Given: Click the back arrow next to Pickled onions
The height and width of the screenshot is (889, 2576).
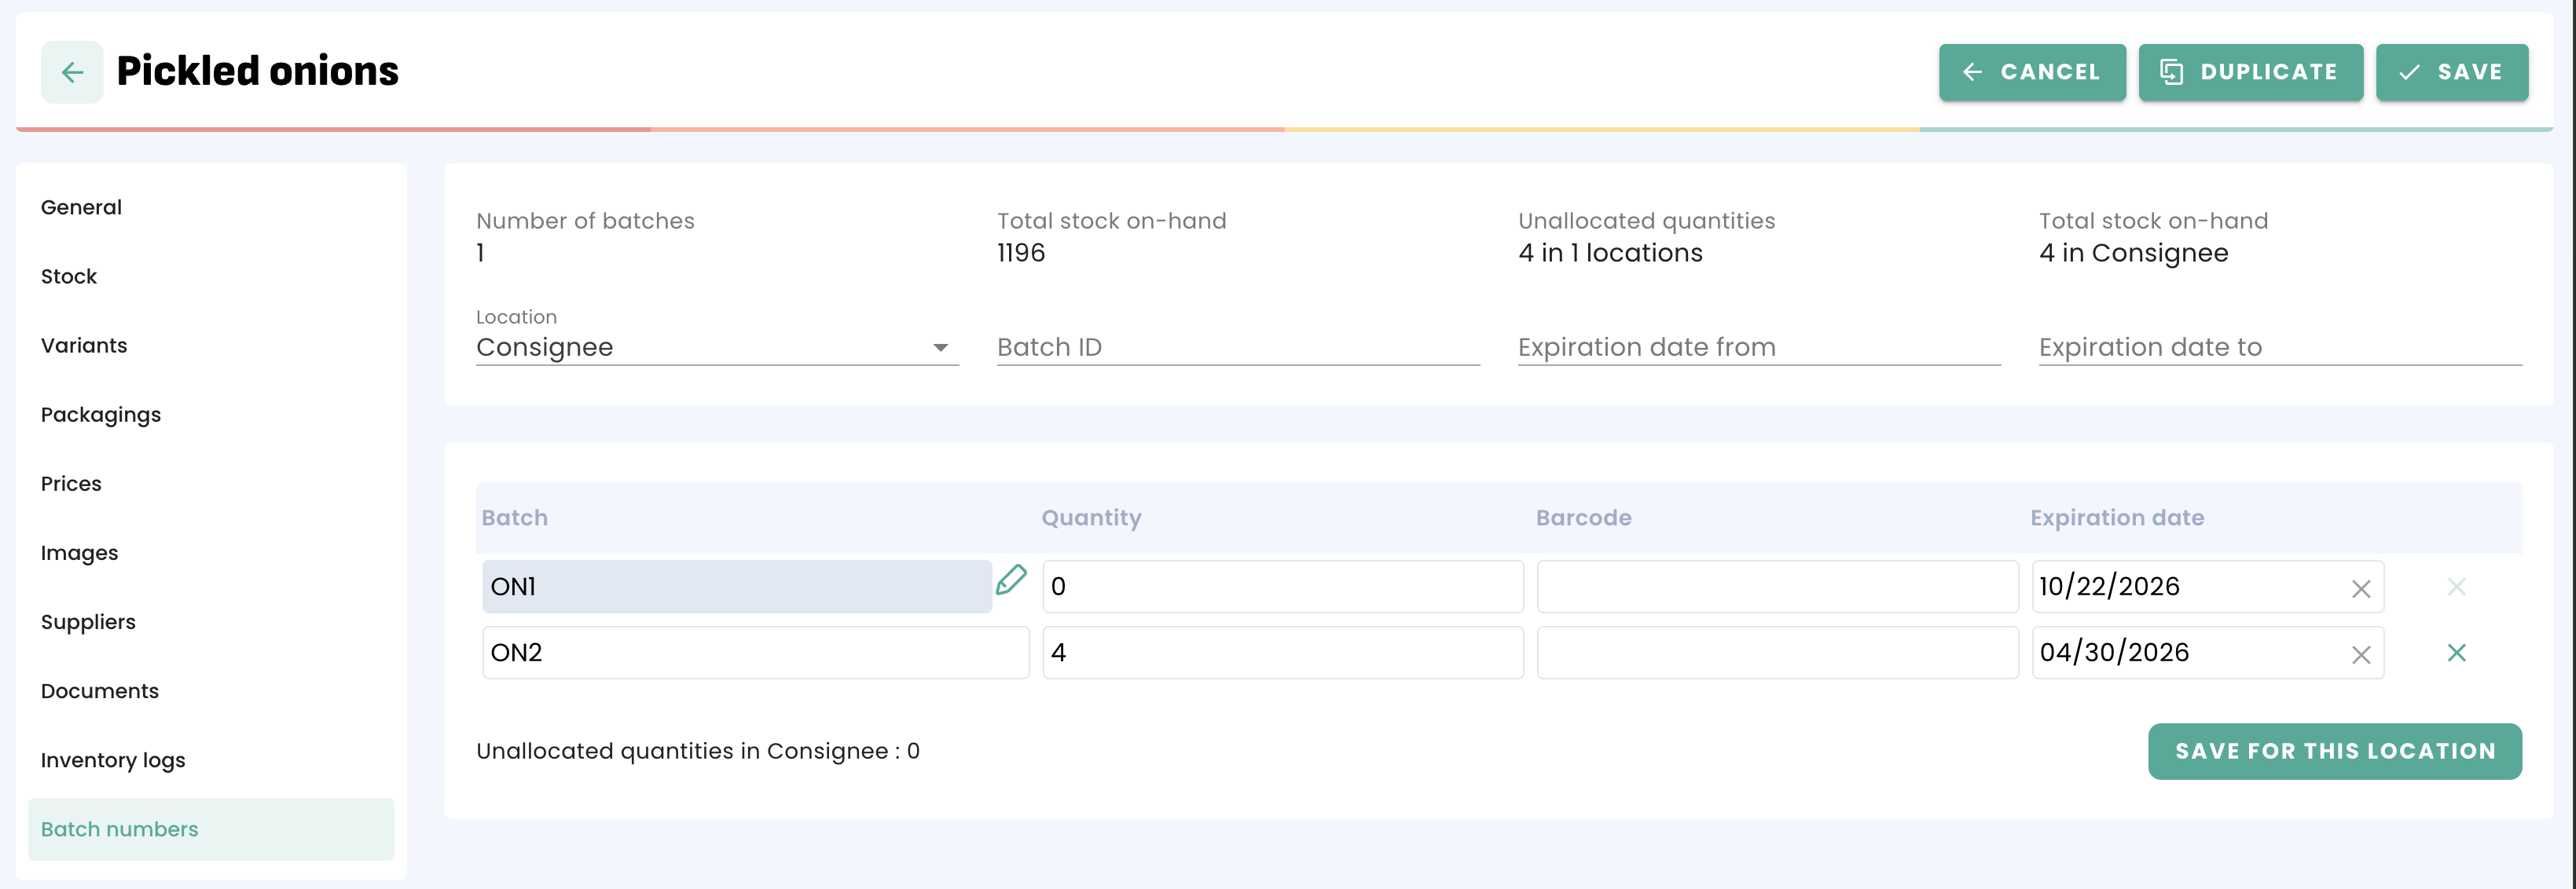Looking at the screenshot, I should [x=72, y=72].
